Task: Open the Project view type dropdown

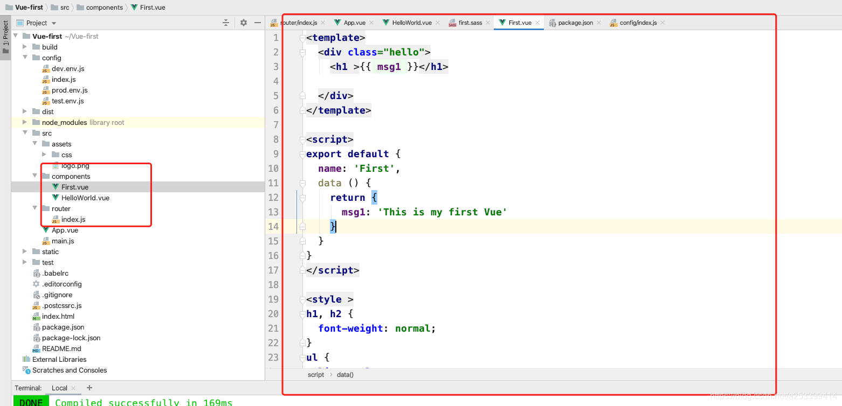Action: tap(54, 23)
